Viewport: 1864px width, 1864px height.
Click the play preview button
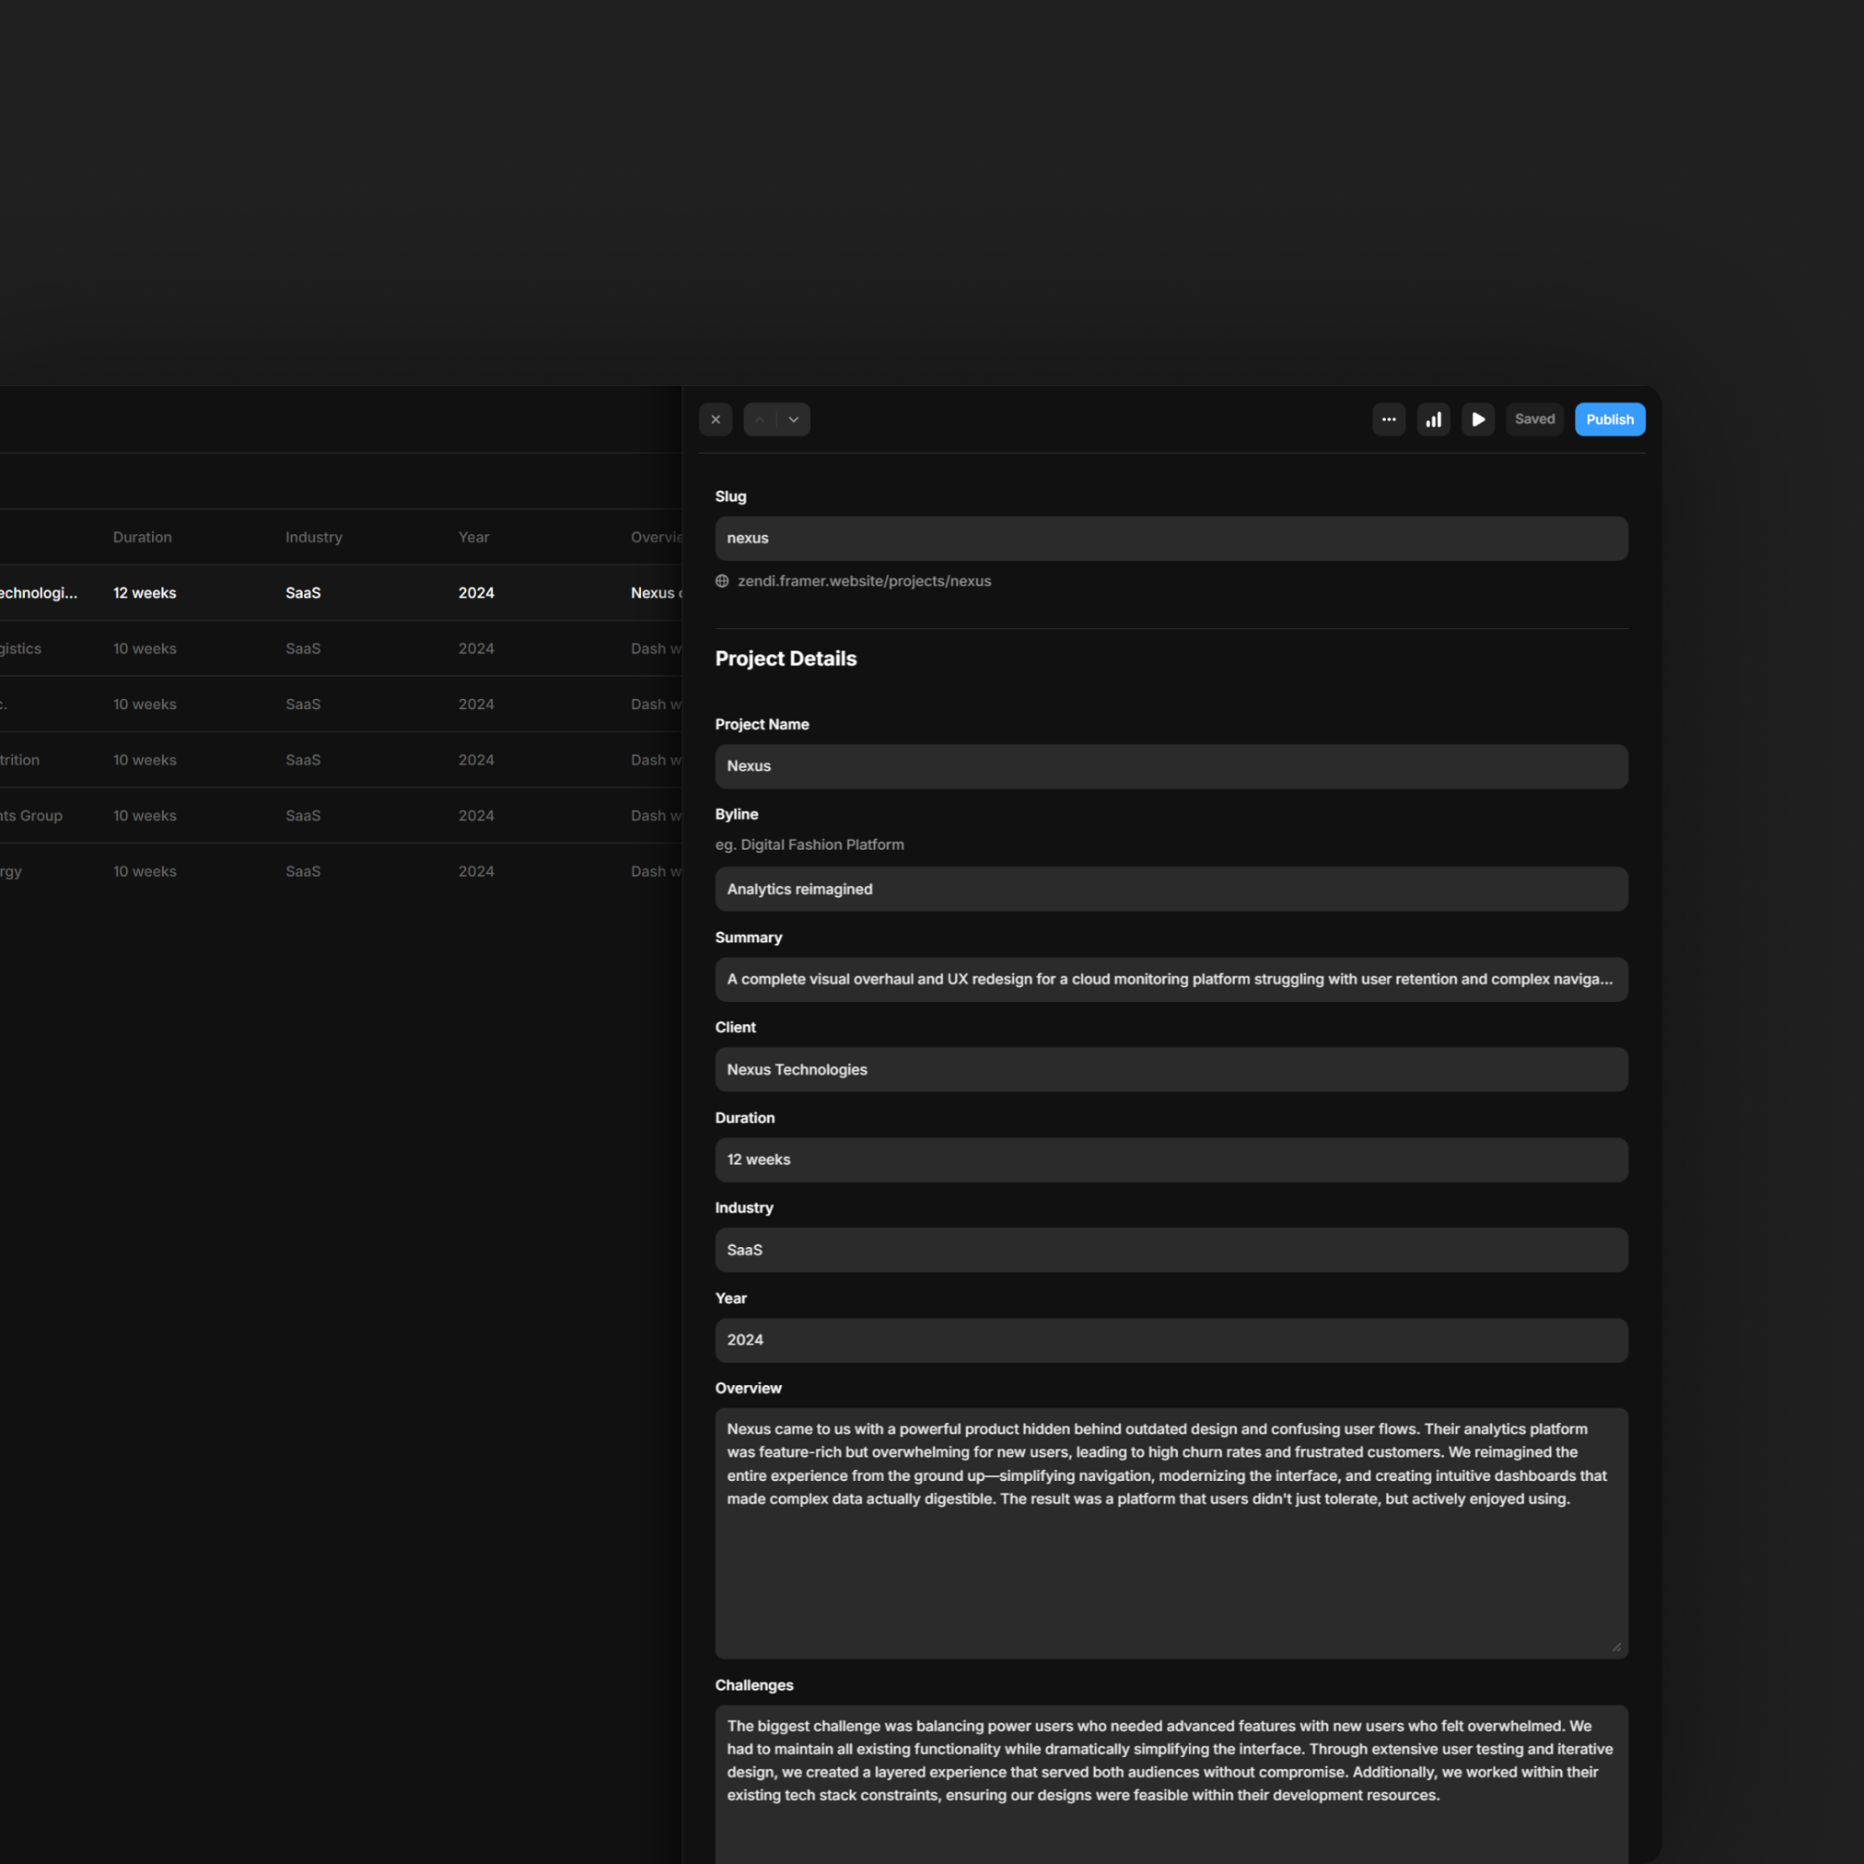point(1477,419)
